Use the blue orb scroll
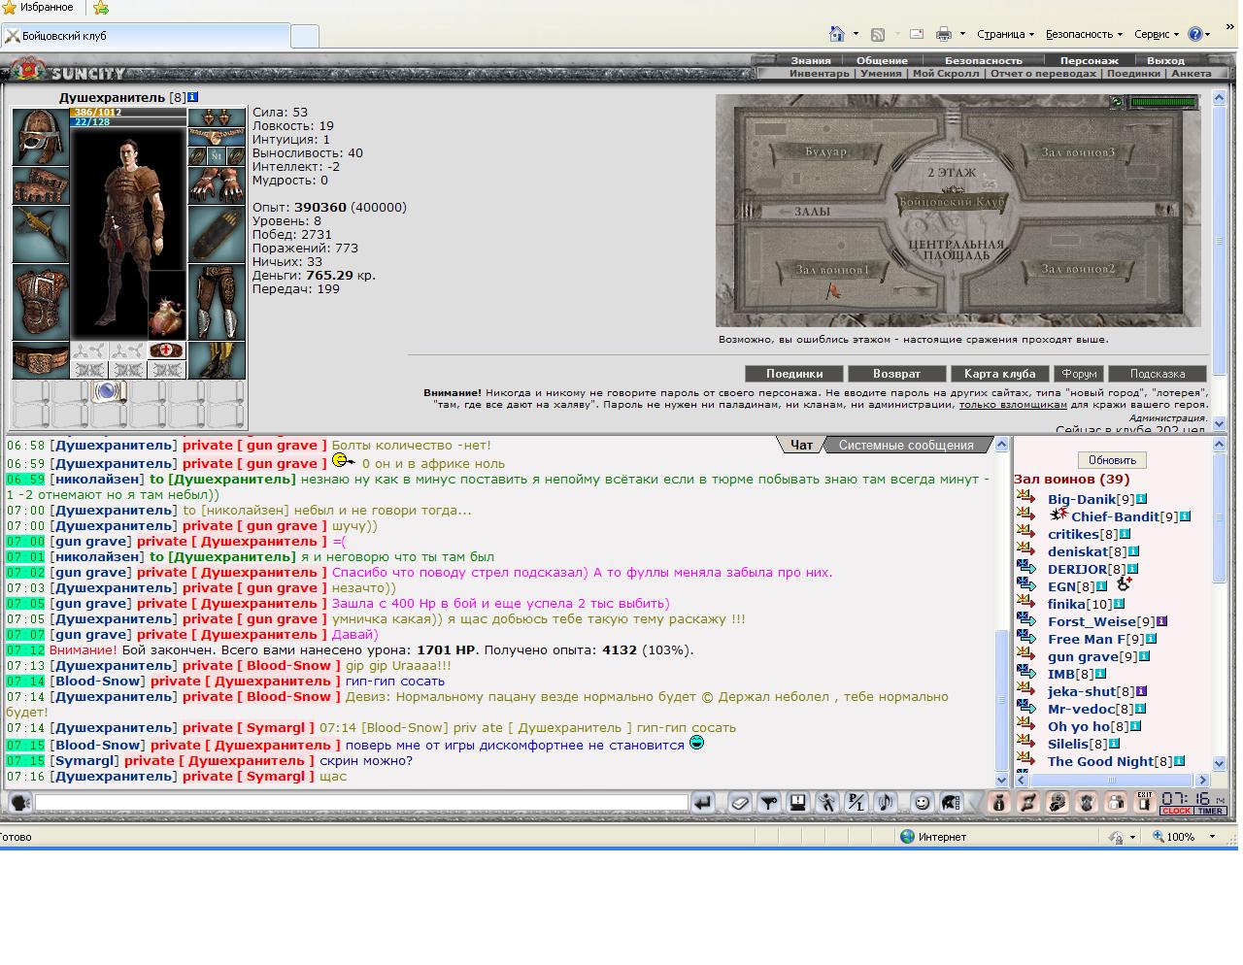 click(108, 392)
